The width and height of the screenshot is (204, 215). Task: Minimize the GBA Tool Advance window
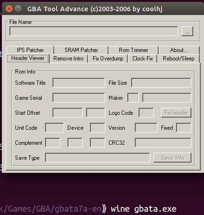pos(18,8)
